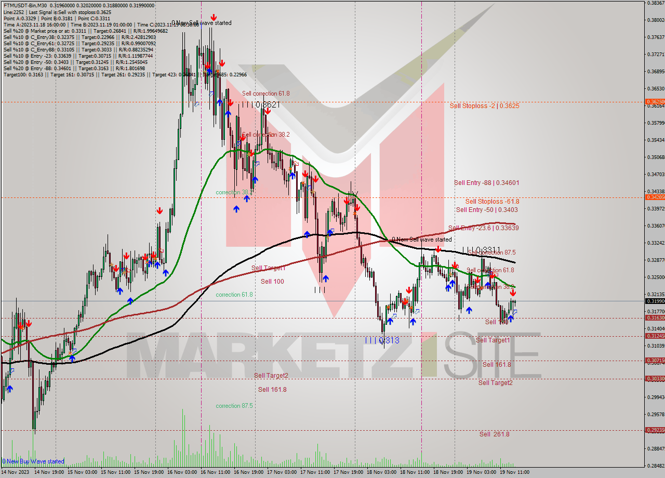Click the 'Sell Stoploss -2 | 0.3625' label
Screen dimensions: 665x478
click(484, 105)
